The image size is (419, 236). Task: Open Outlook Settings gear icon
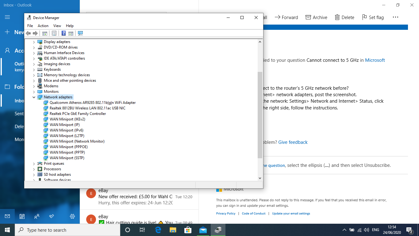[72, 216]
